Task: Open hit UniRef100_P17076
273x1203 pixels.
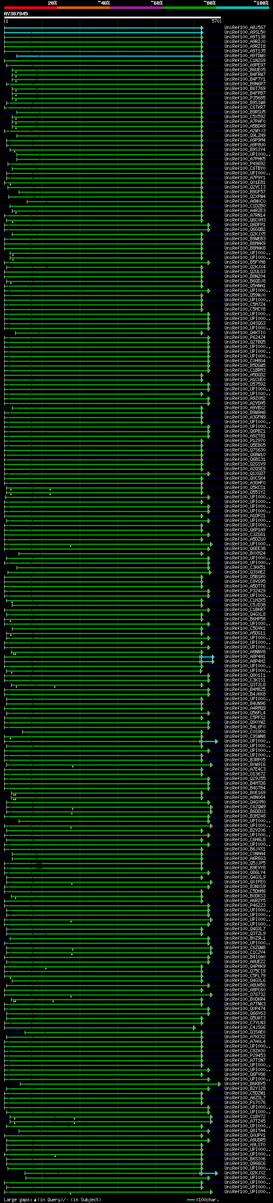Action: coord(245,1103)
